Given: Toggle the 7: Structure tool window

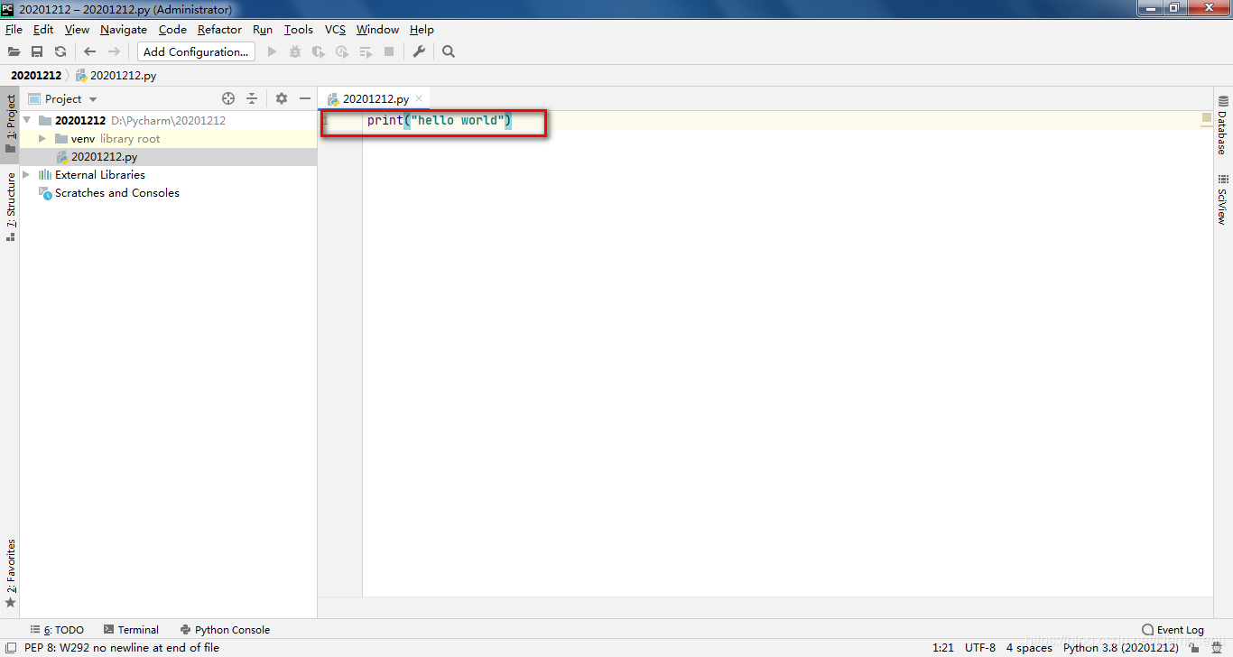Looking at the screenshot, I should point(10,207).
